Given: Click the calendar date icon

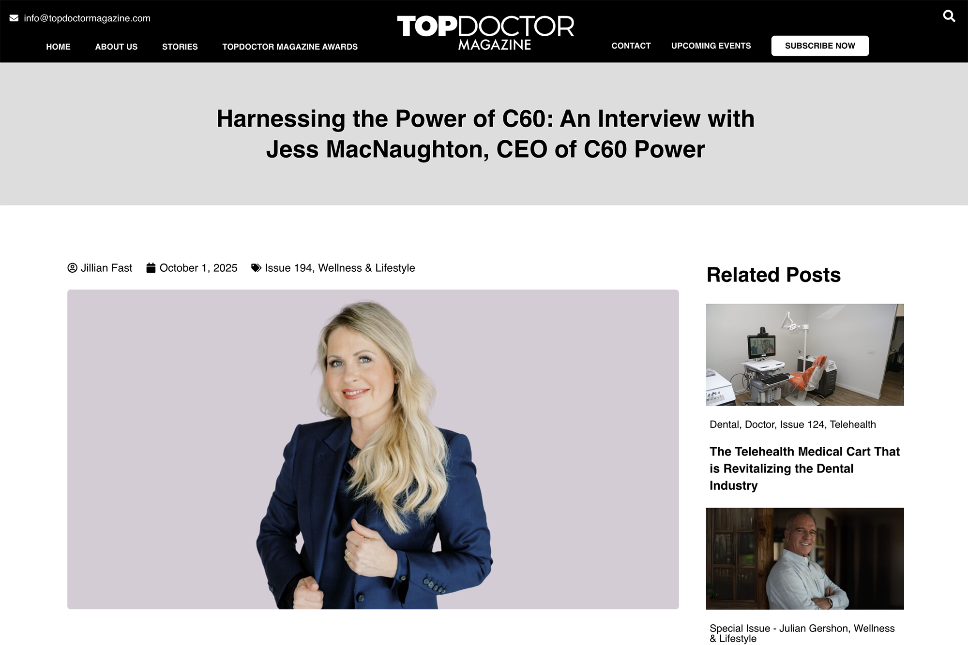Looking at the screenshot, I should 151,268.
